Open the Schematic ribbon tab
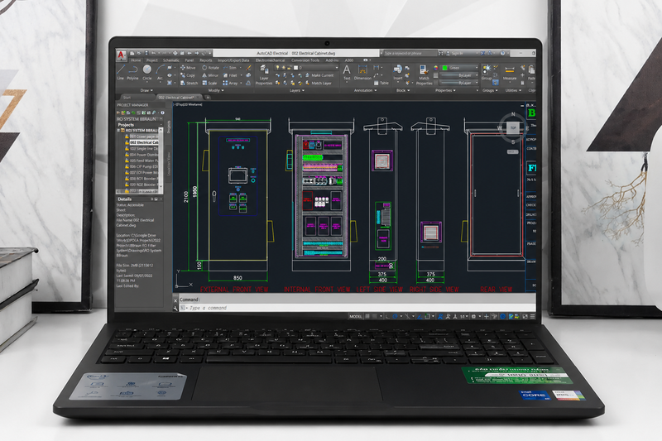The image size is (662, 441). [171, 60]
